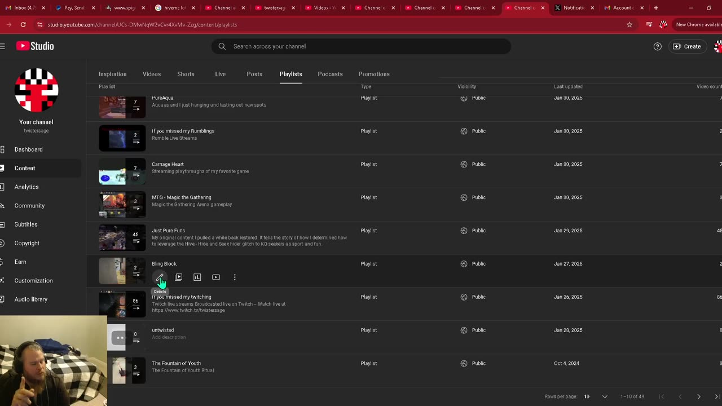Click into Search across your channel field
This screenshot has width=722, height=406.
tap(361, 46)
